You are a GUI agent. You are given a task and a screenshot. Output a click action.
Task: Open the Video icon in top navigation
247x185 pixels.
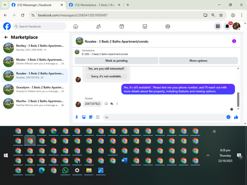point(122,26)
